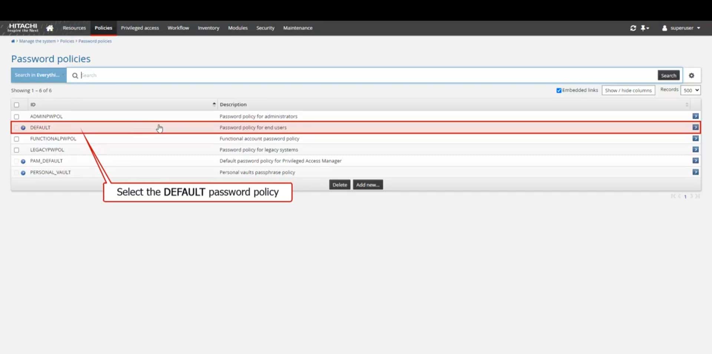Check the box for the LEGACYPWPOL row
The image size is (712, 354).
coord(16,150)
